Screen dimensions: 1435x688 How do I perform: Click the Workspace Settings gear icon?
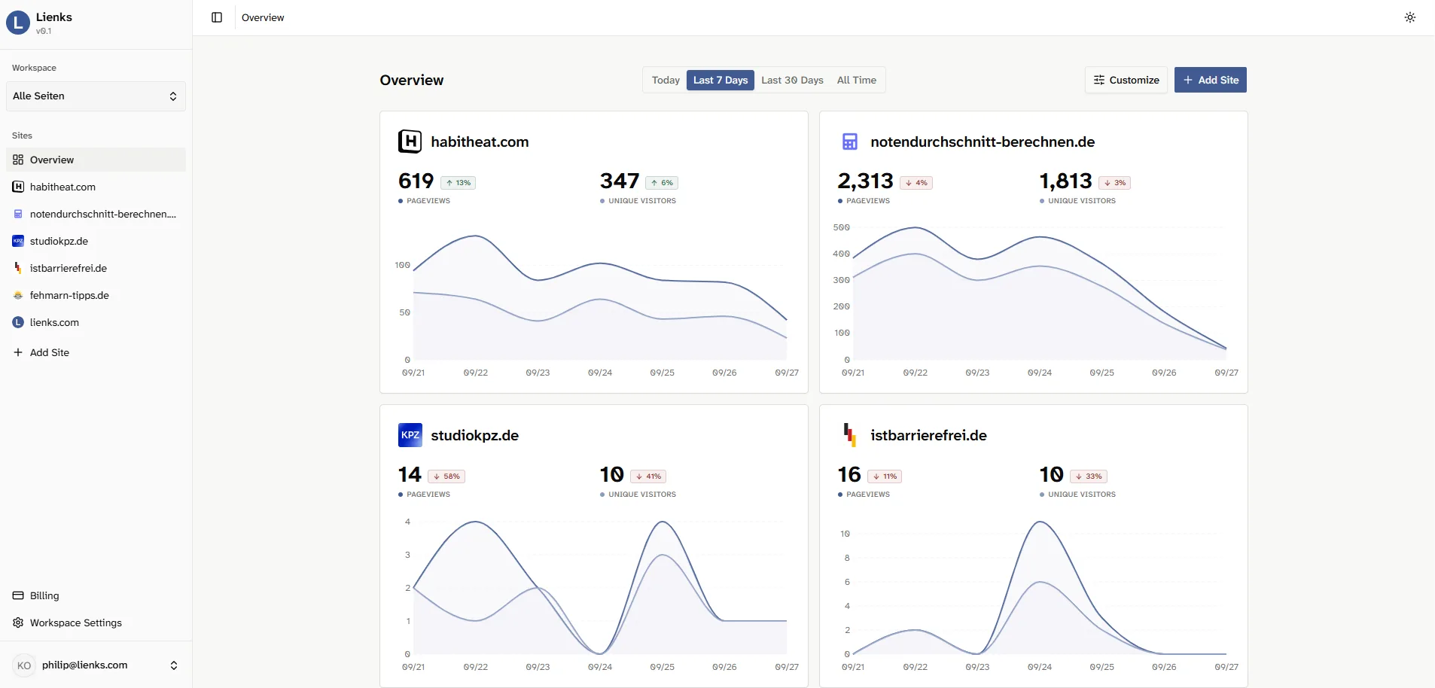coord(18,623)
